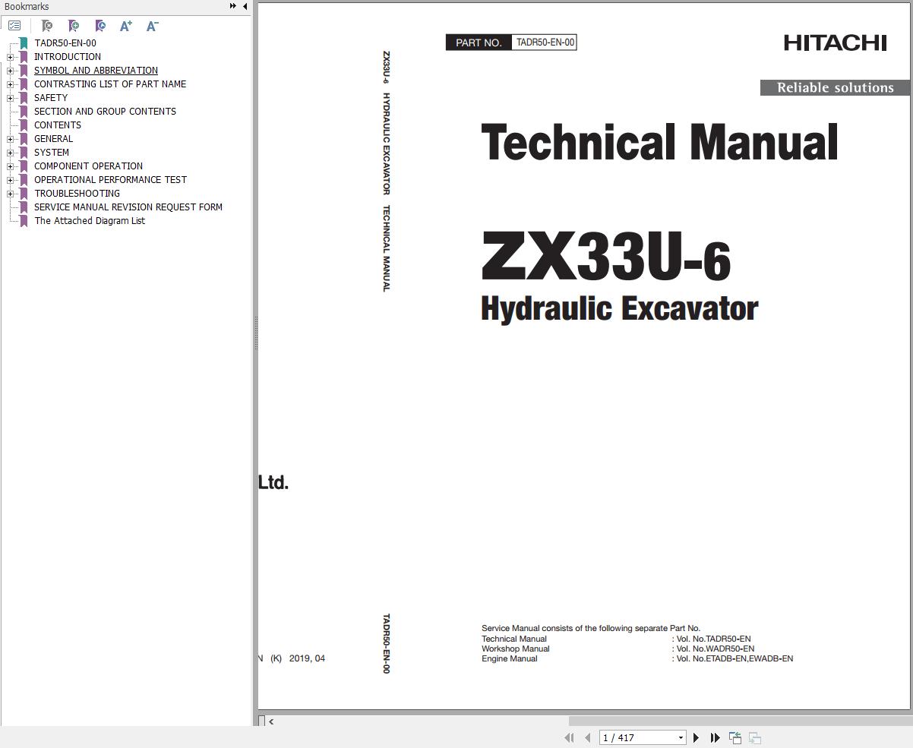Go to the TROUBLESHOOTING bookmark
This screenshot has height=748, width=913.
[77, 194]
